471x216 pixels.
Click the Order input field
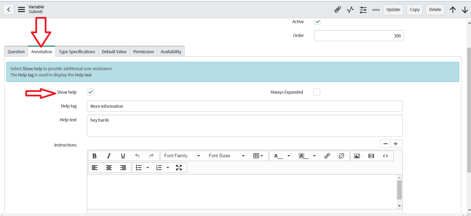pos(359,36)
